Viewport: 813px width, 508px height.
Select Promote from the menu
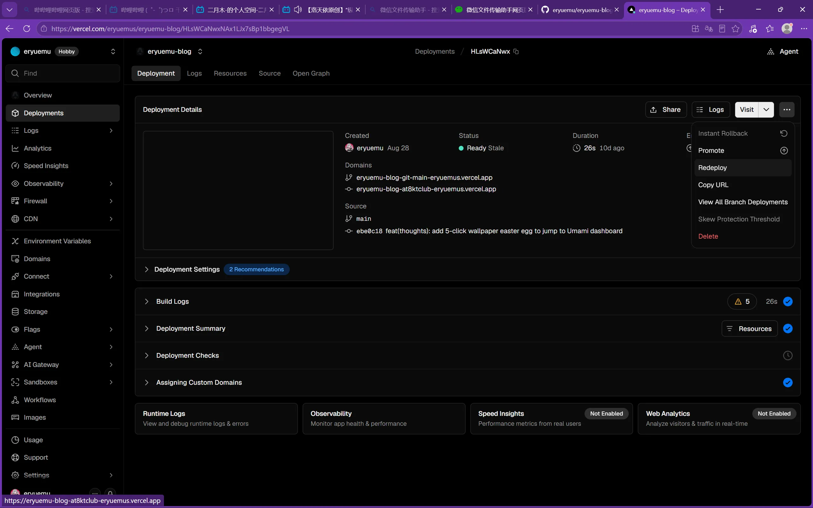click(x=743, y=151)
